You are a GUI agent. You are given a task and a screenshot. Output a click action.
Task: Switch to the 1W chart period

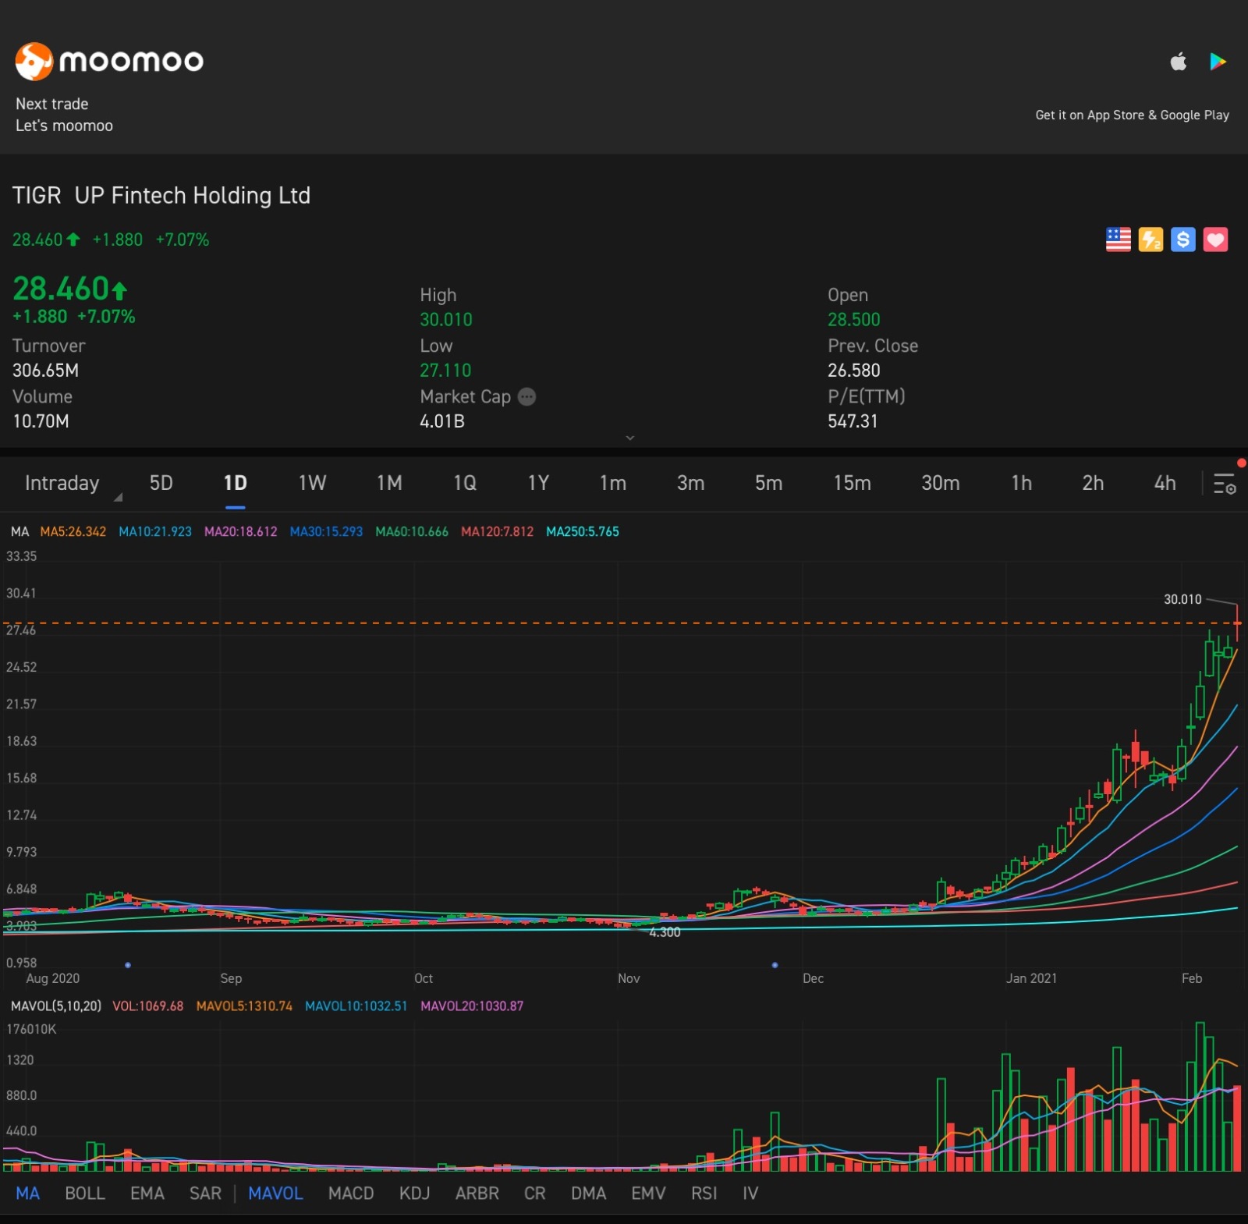312,483
